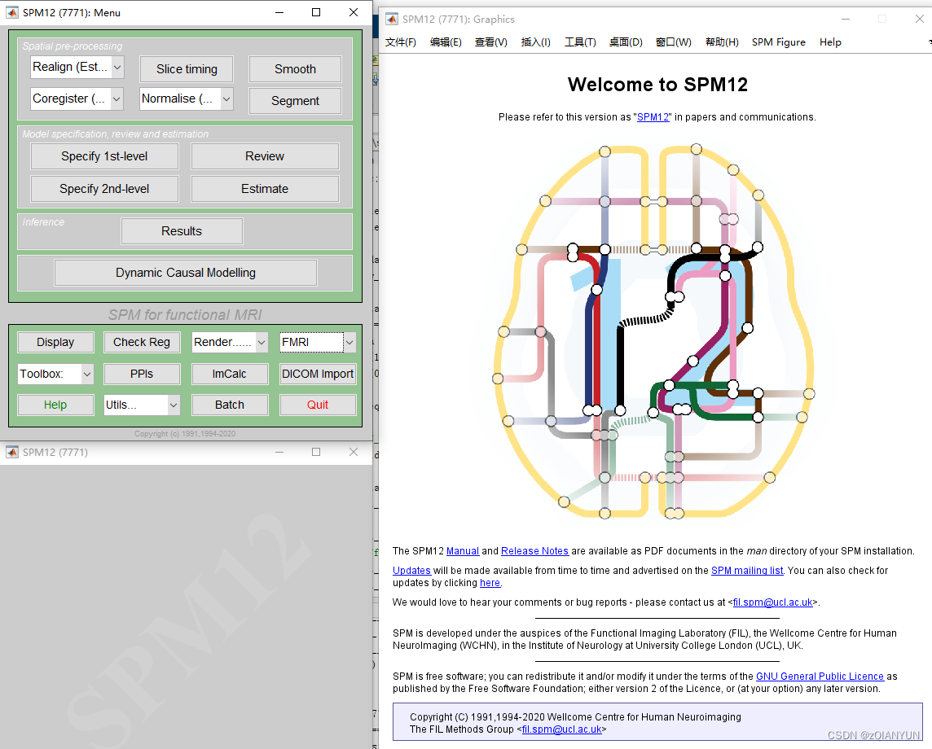Click the Welcome to SPM12 heading

(x=657, y=85)
